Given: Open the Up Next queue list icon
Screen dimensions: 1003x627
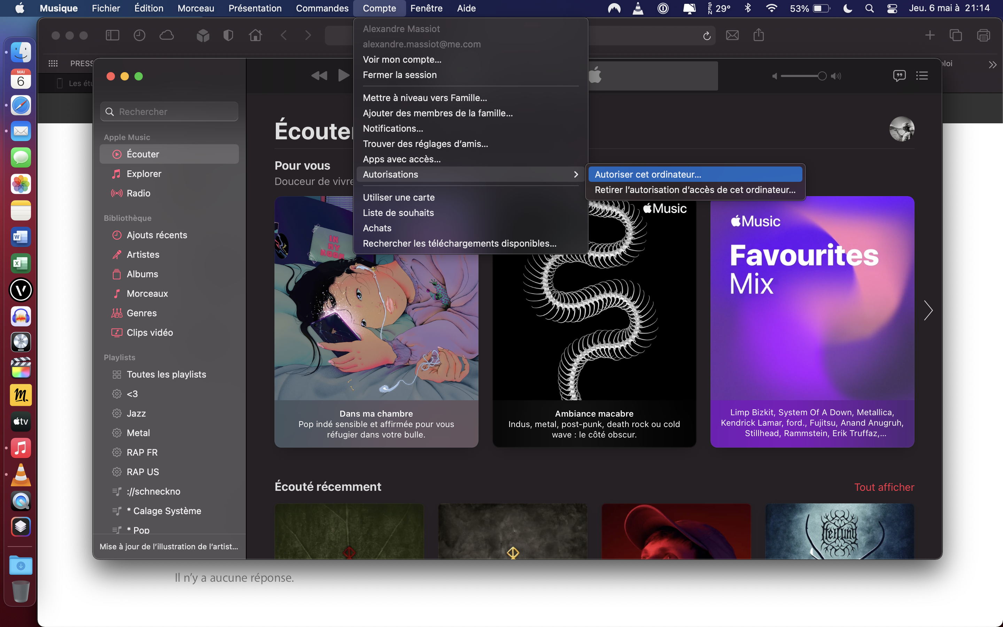Looking at the screenshot, I should pos(922,76).
